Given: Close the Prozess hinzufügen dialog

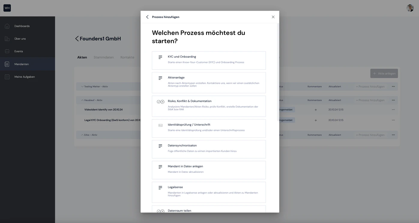Looking at the screenshot, I should (x=273, y=17).
